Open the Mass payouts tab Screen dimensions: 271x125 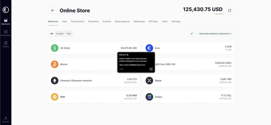pos(122,21)
